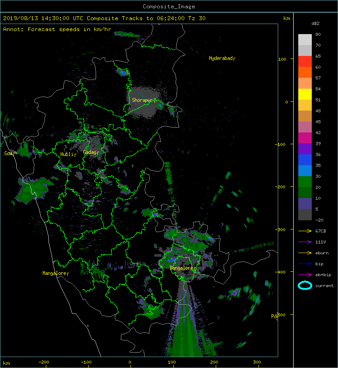Click the Shorapur station label
The image size is (338, 368).
pyautogui.click(x=144, y=100)
